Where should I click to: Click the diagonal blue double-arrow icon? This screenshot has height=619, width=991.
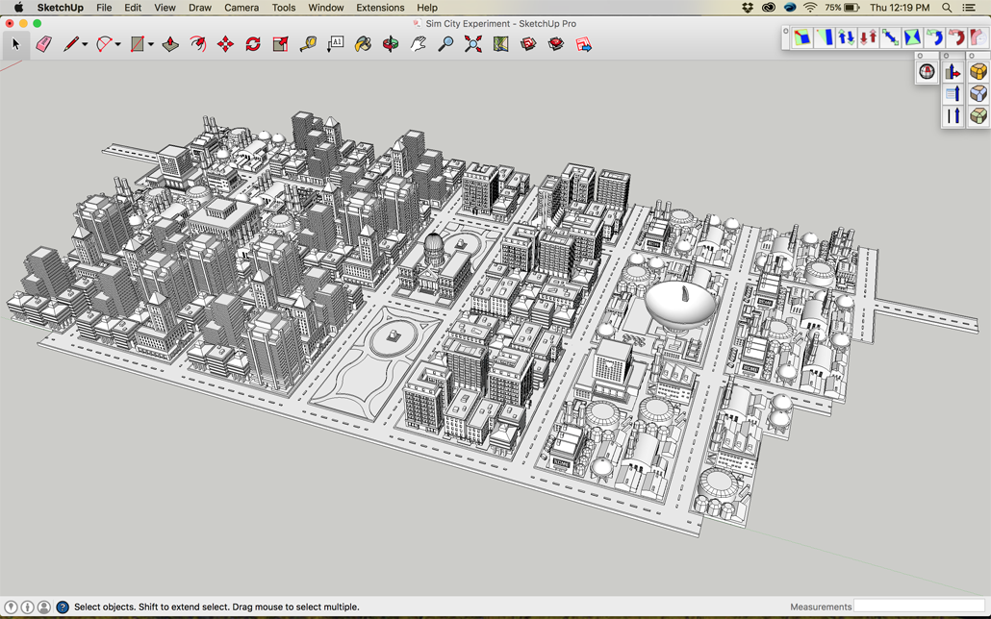coord(891,37)
